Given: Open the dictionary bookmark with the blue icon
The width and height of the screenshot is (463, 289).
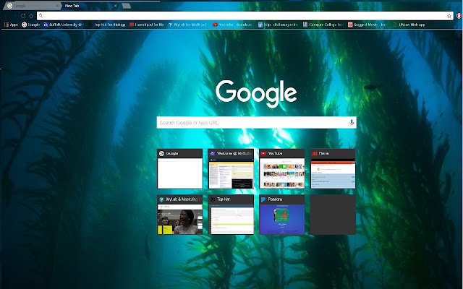Looking at the screenshot, I should tap(278, 25).
